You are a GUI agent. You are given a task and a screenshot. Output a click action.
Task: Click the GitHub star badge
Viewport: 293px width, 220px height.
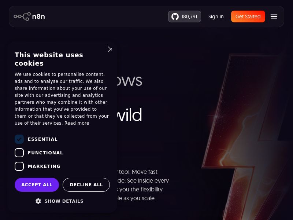[x=184, y=16]
